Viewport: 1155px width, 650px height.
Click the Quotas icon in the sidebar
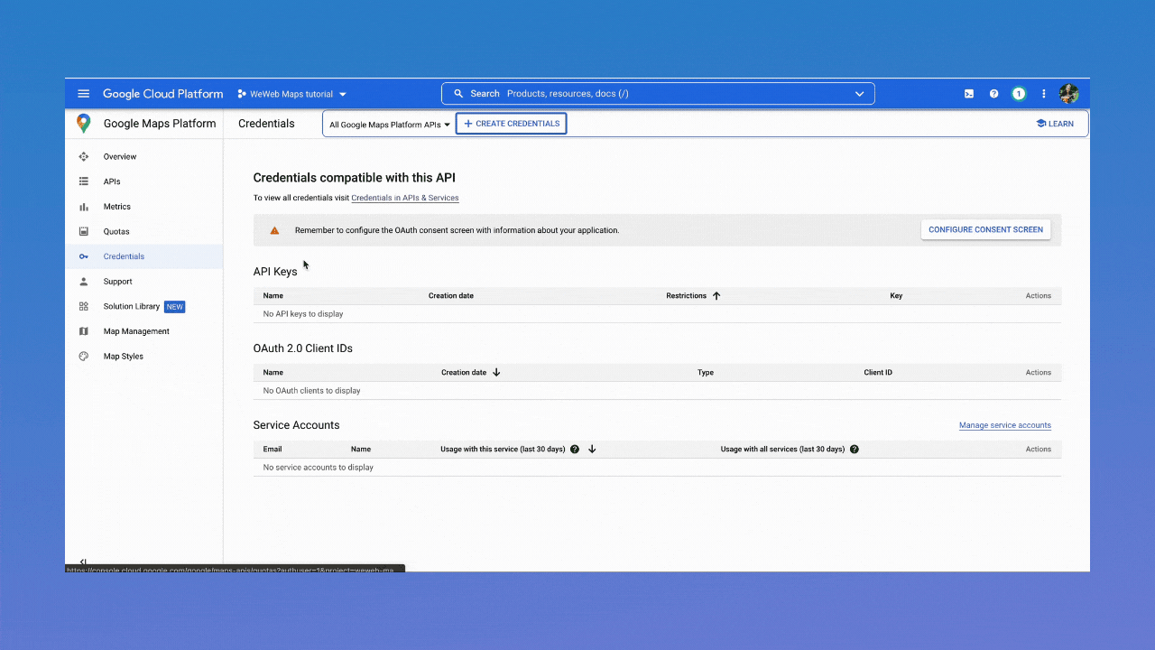[83, 231]
